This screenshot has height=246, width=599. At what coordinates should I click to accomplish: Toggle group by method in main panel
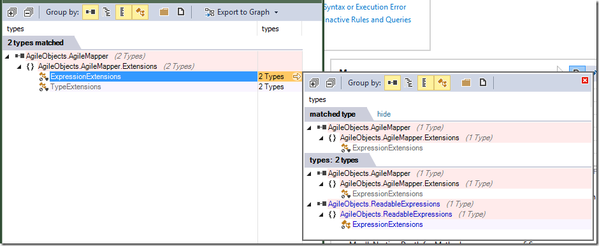140,12
